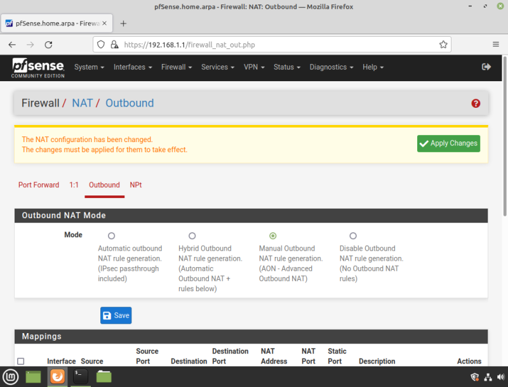Image resolution: width=508 pixels, height=387 pixels.
Task: Click the Static Port column header text
Action: 337,357
